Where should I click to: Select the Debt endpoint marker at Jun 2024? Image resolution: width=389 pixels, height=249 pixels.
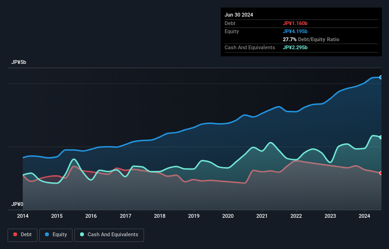pos(381,173)
